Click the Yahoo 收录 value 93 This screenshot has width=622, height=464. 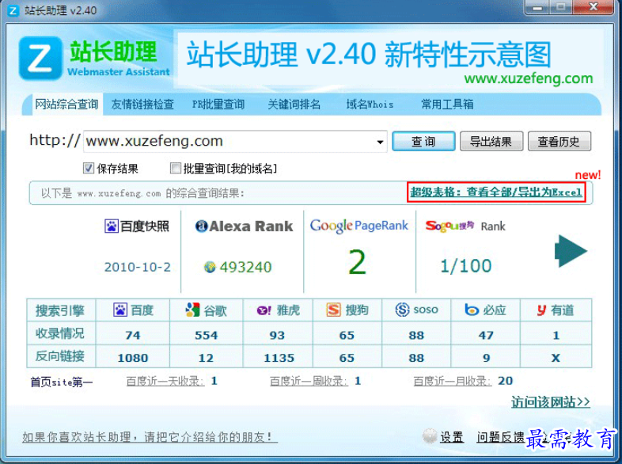tap(277, 336)
